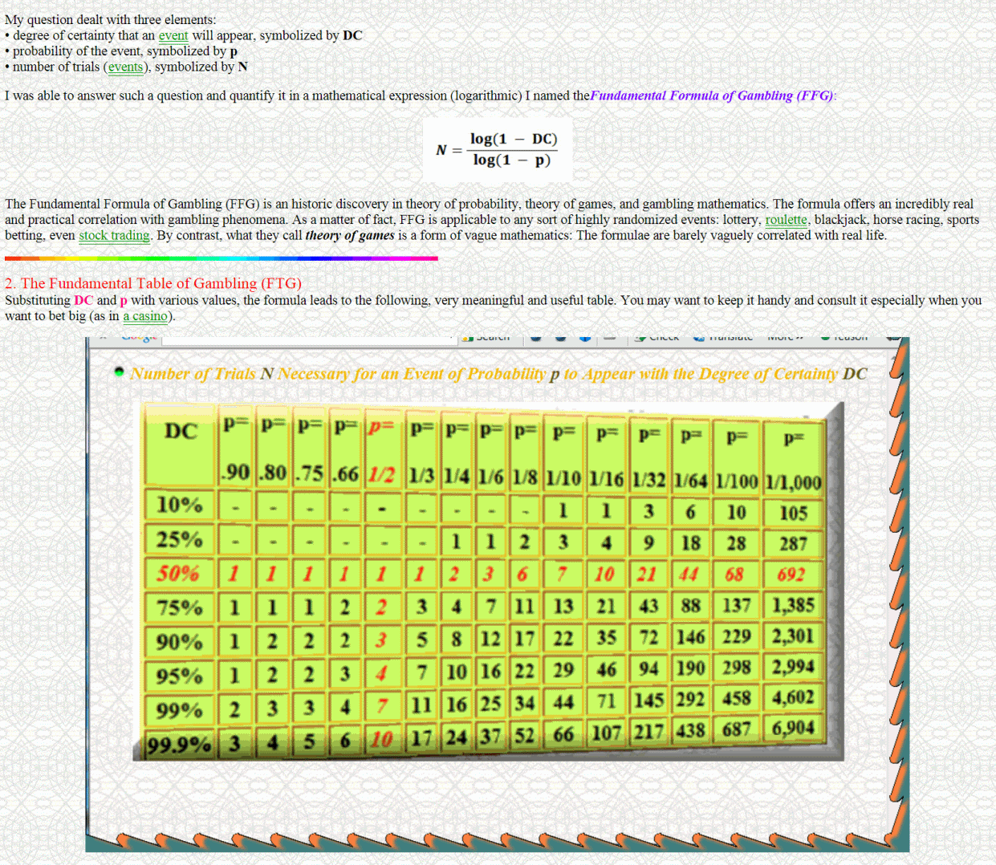
Task: Click the 'p= 1/1,000' column header
Action: tap(794, 457)
